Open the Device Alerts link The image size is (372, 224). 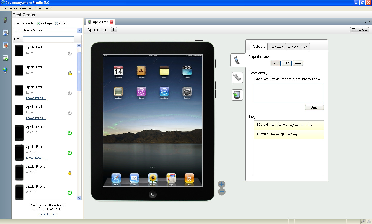coord(47,214)
